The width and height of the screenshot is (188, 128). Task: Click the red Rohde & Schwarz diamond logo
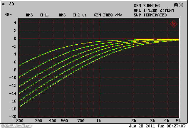tap(174, 24)
